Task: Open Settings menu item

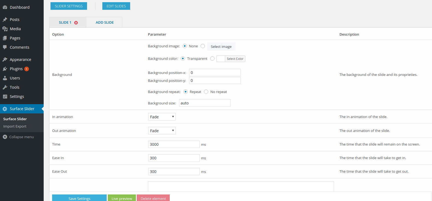Action: (x=22, y=97)
